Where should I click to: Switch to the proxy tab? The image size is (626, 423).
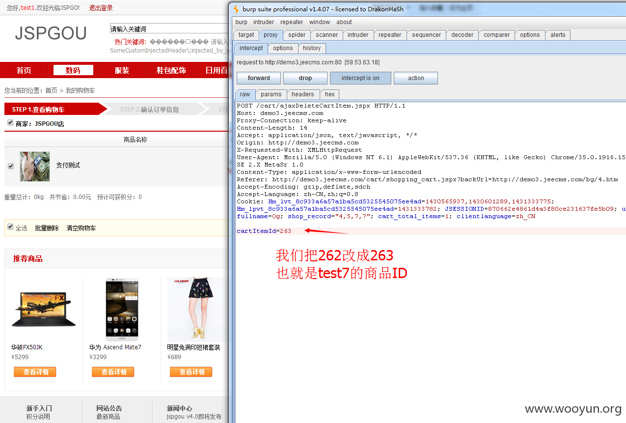coord(271,35)
